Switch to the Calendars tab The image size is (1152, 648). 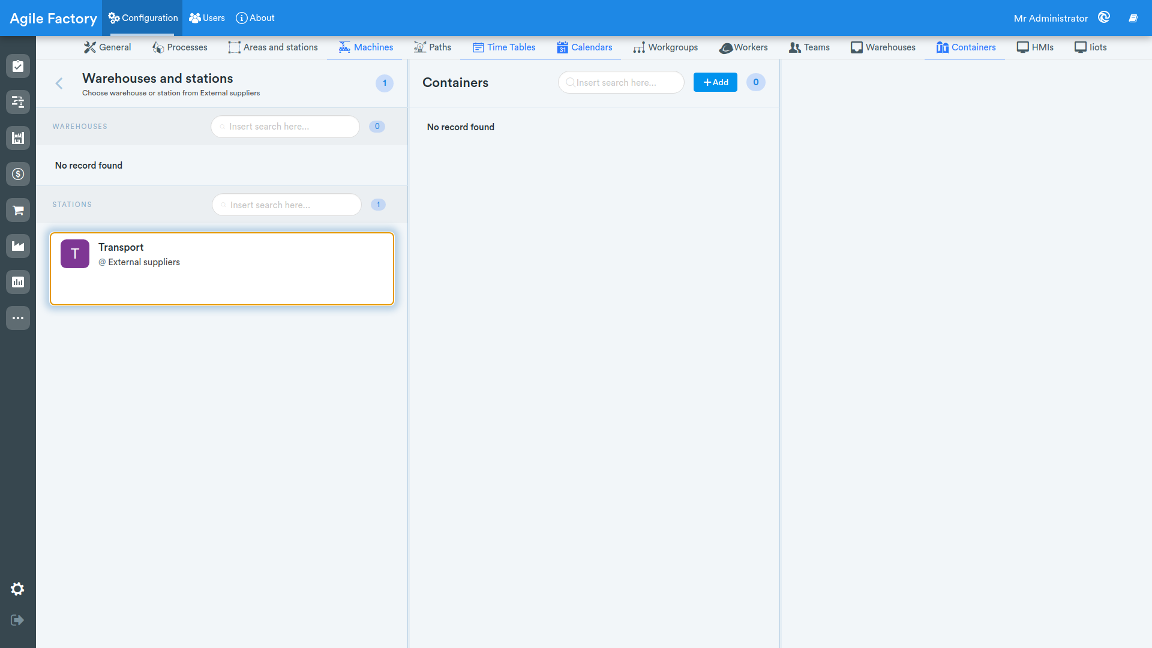584,47
